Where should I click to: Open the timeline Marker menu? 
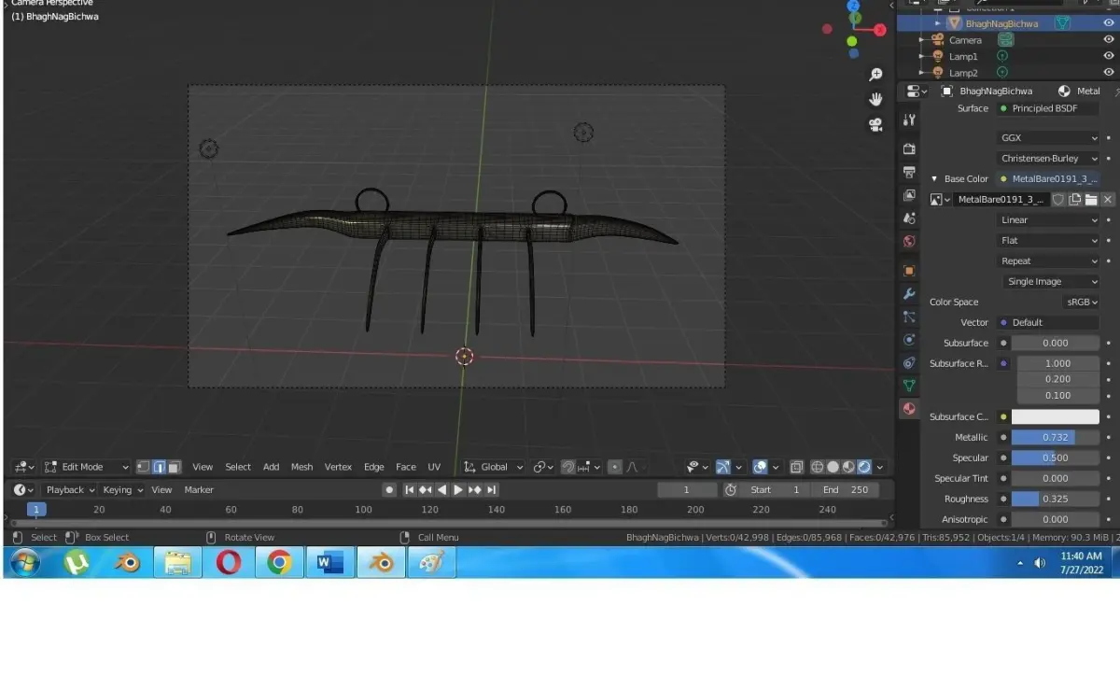point(199,490)
